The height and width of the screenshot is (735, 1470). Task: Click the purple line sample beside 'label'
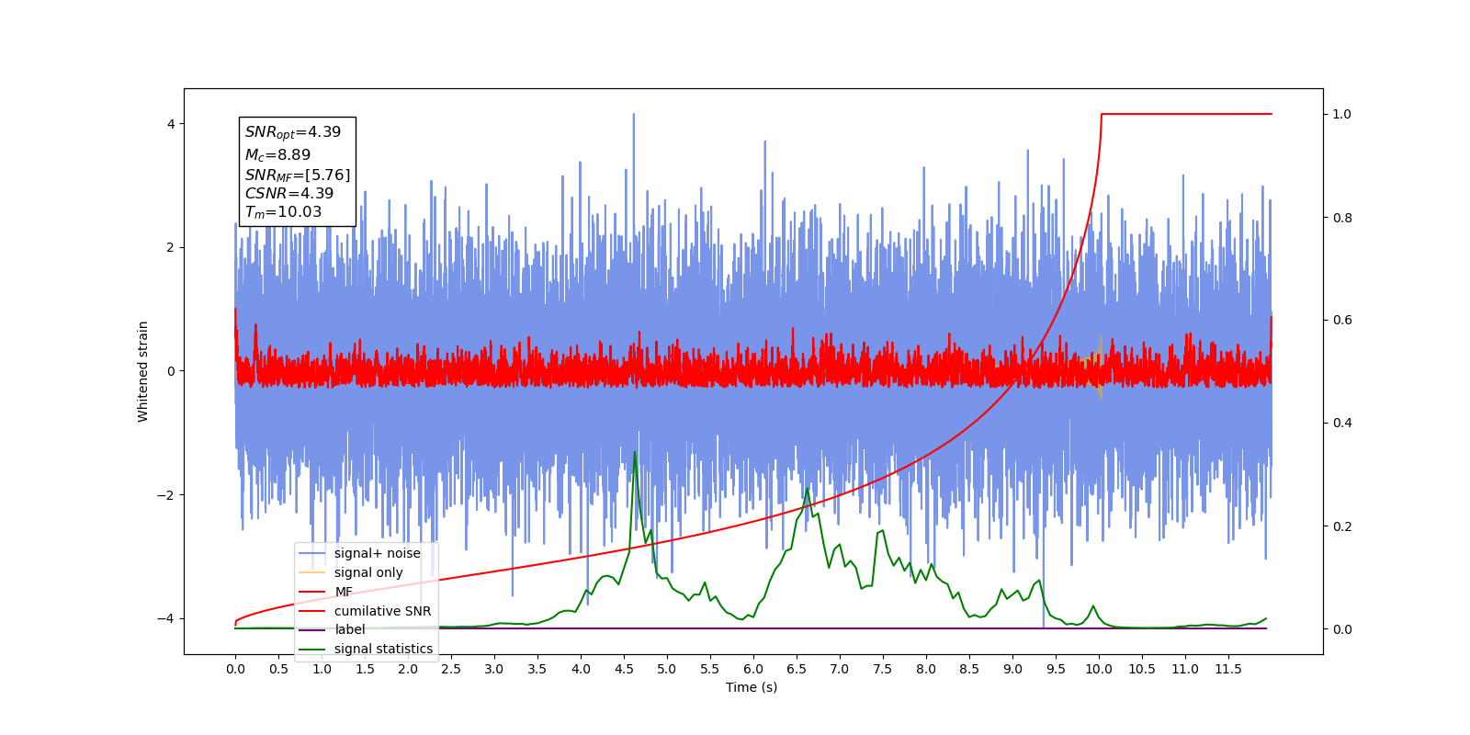pos(312,629)
